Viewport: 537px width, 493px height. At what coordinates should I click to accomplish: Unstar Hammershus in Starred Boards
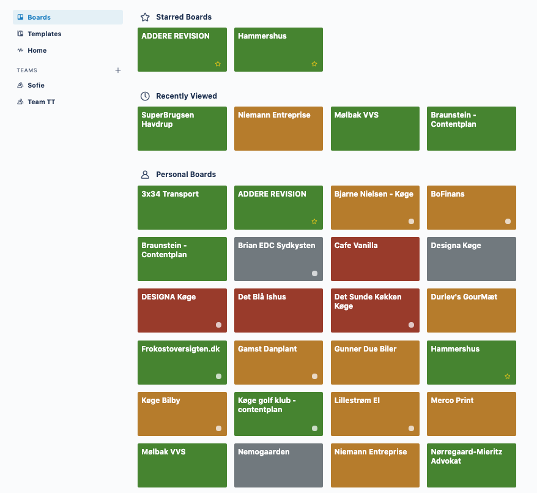(x=314, y=64)
